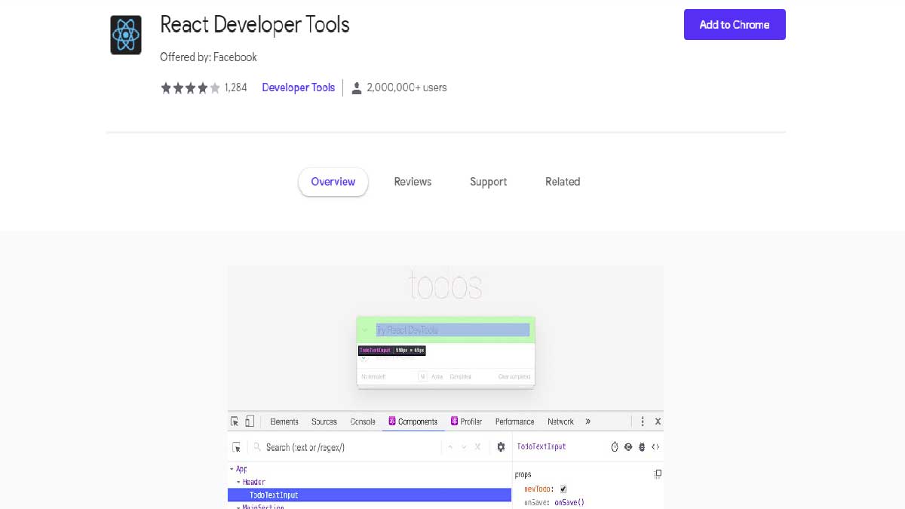Collapse the Header tree node arrow
This screenshot has height=509, width=905.
click(238, 482)
